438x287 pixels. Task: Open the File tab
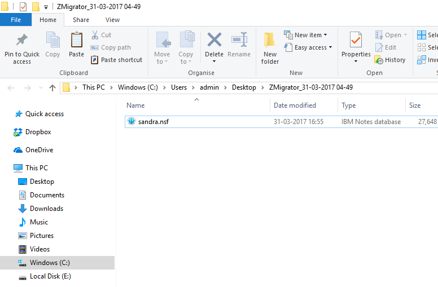16,20
